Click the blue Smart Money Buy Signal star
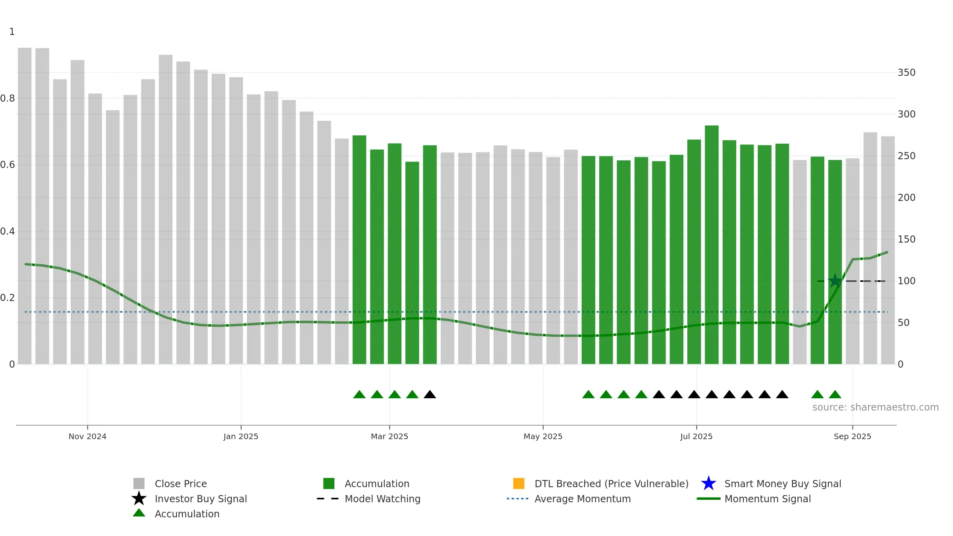 click(708, 484)
